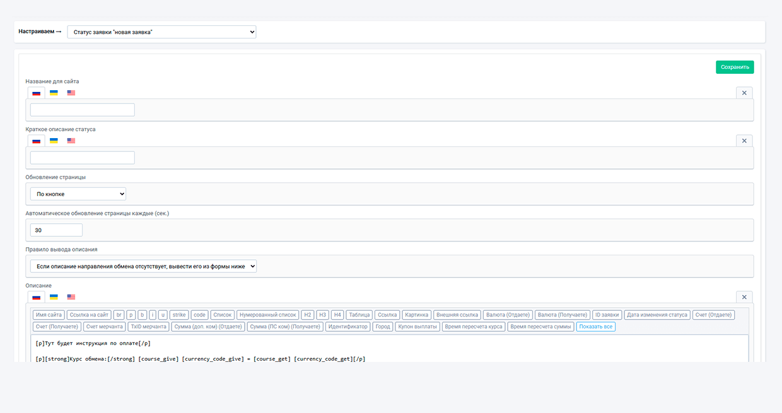This screenshot has height=413, width=782.
Task: Insert a Внешняя ссылка tag
Action: pyautogui.click(x=457, y=315)
